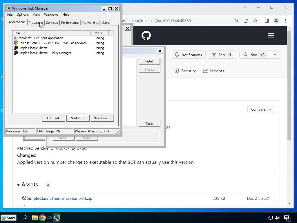297x223 pixels.
Task: Select the Simple Classic Theme task row
Action: tap(63, 48)
